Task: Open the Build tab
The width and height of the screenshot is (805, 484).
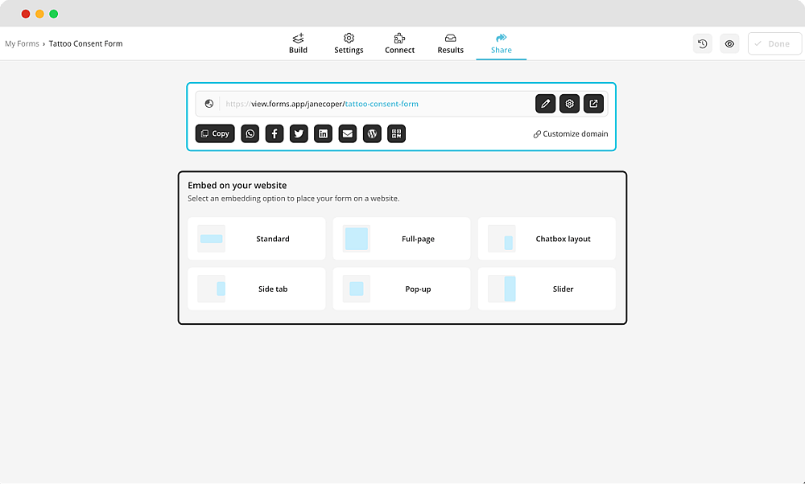Action: click(x=298, y=43)
